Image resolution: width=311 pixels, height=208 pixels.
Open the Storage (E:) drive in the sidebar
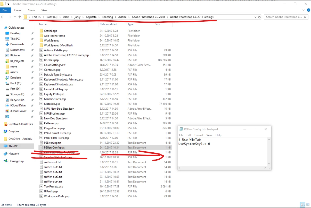17,94
